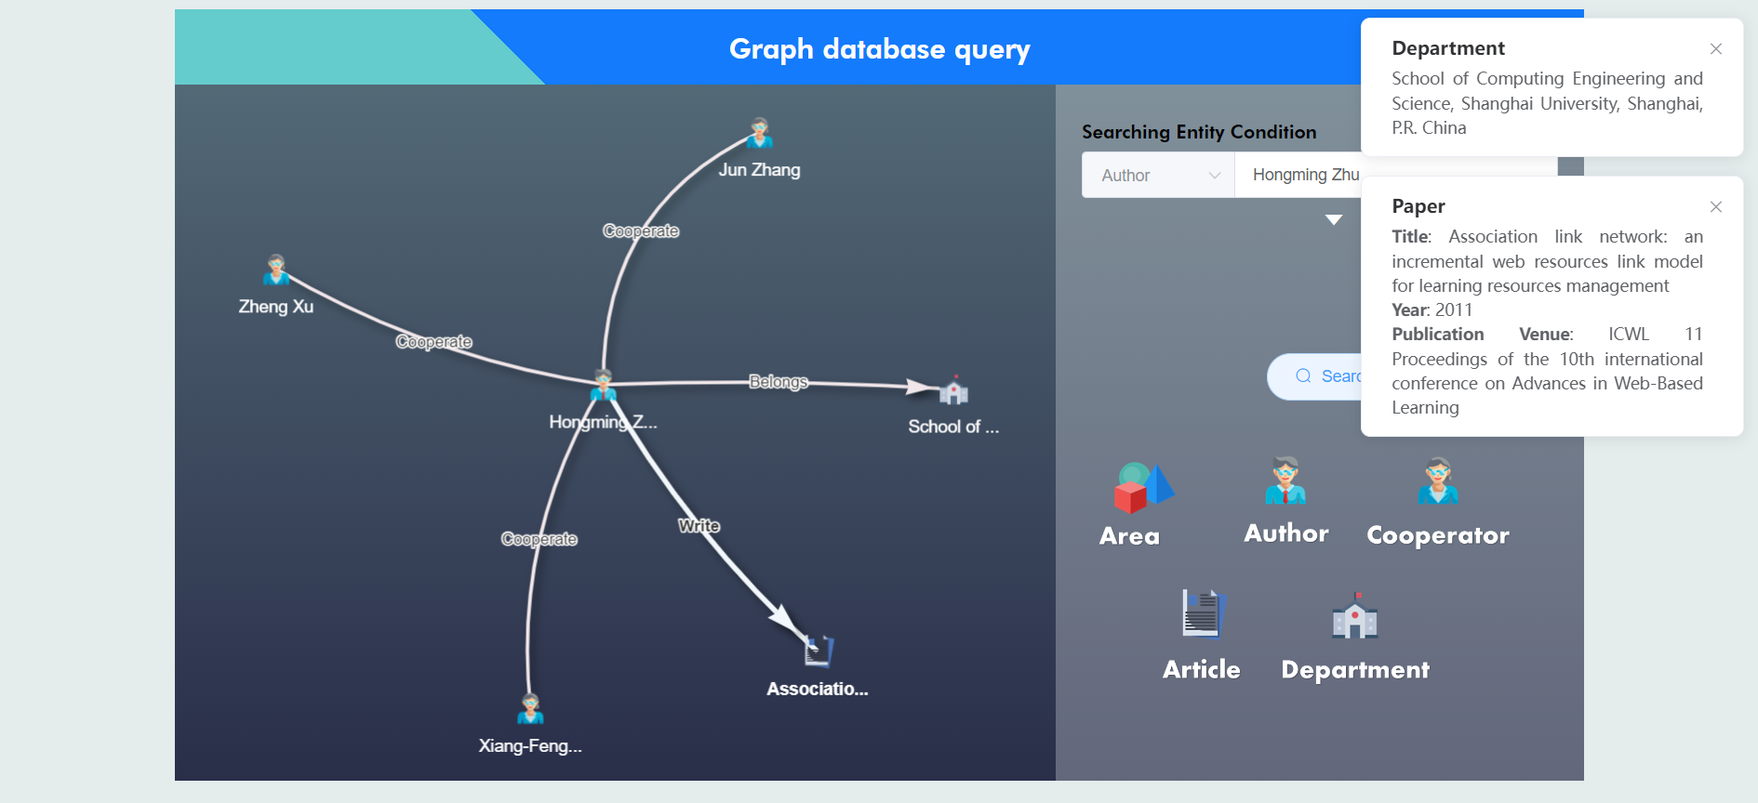Image resolution: width=1758 pixels, height=803 pixels.
Task: Select the Zheng Xu author node icon
Action: pyautogui.click(x=275, y=270)
